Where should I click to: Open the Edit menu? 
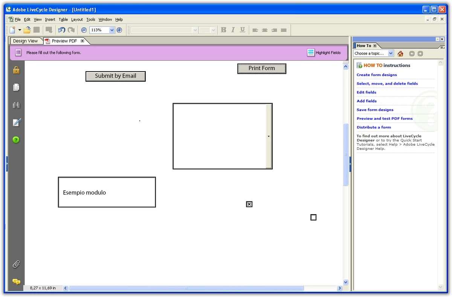[x=27, y=20]
